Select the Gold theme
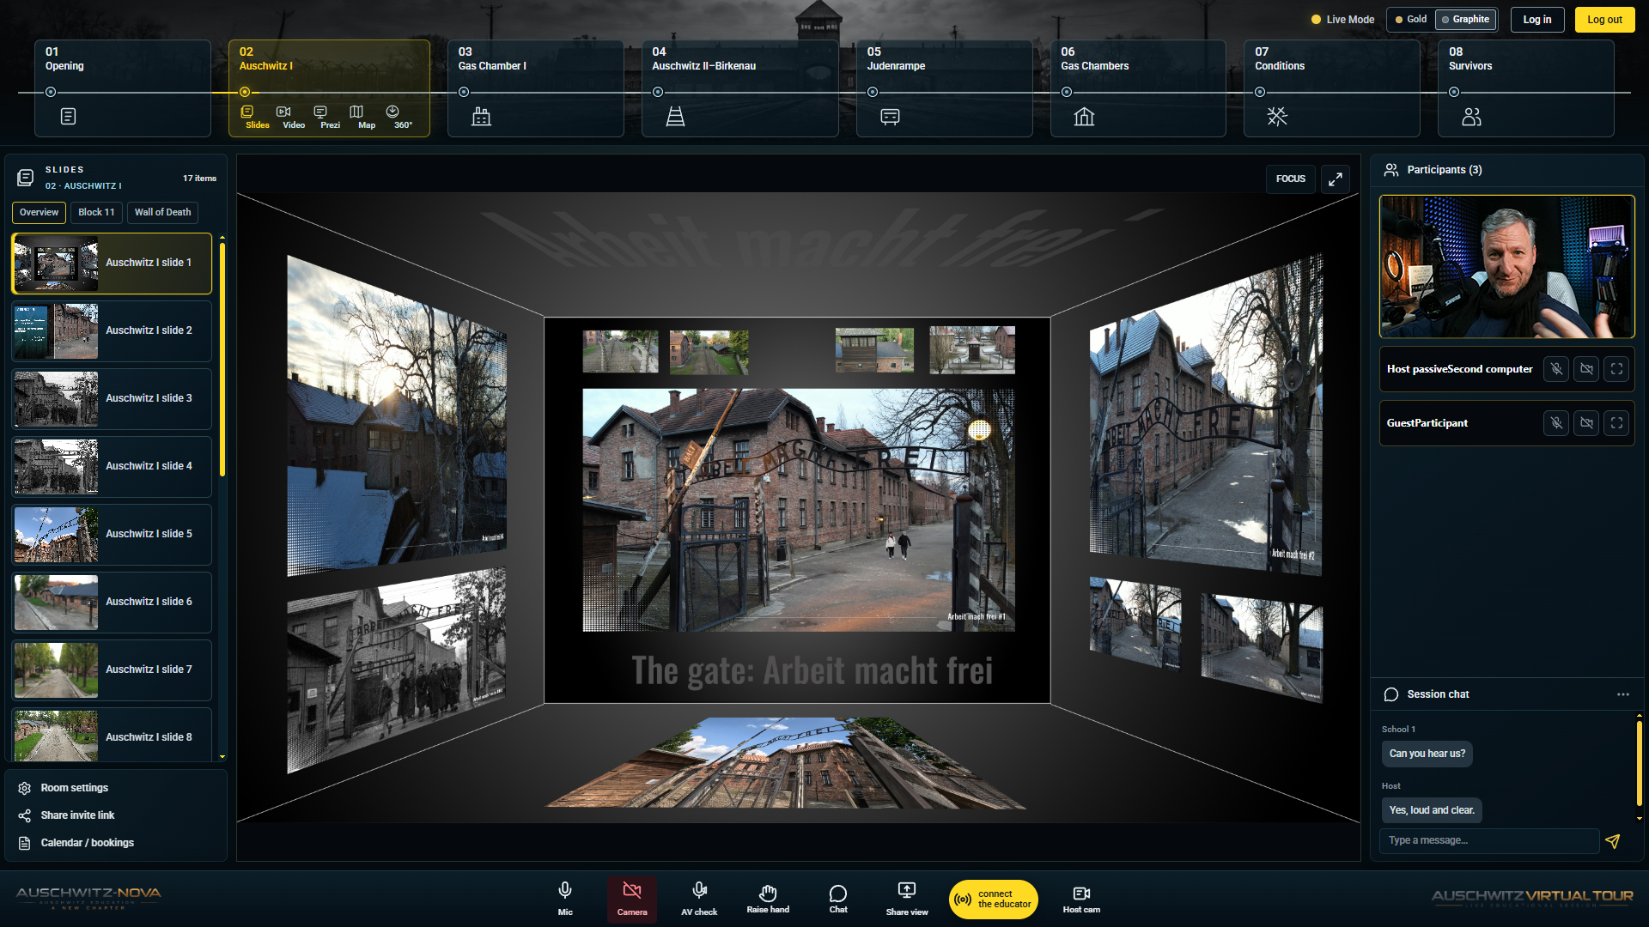1649x927 pixels. point(1411,19)
